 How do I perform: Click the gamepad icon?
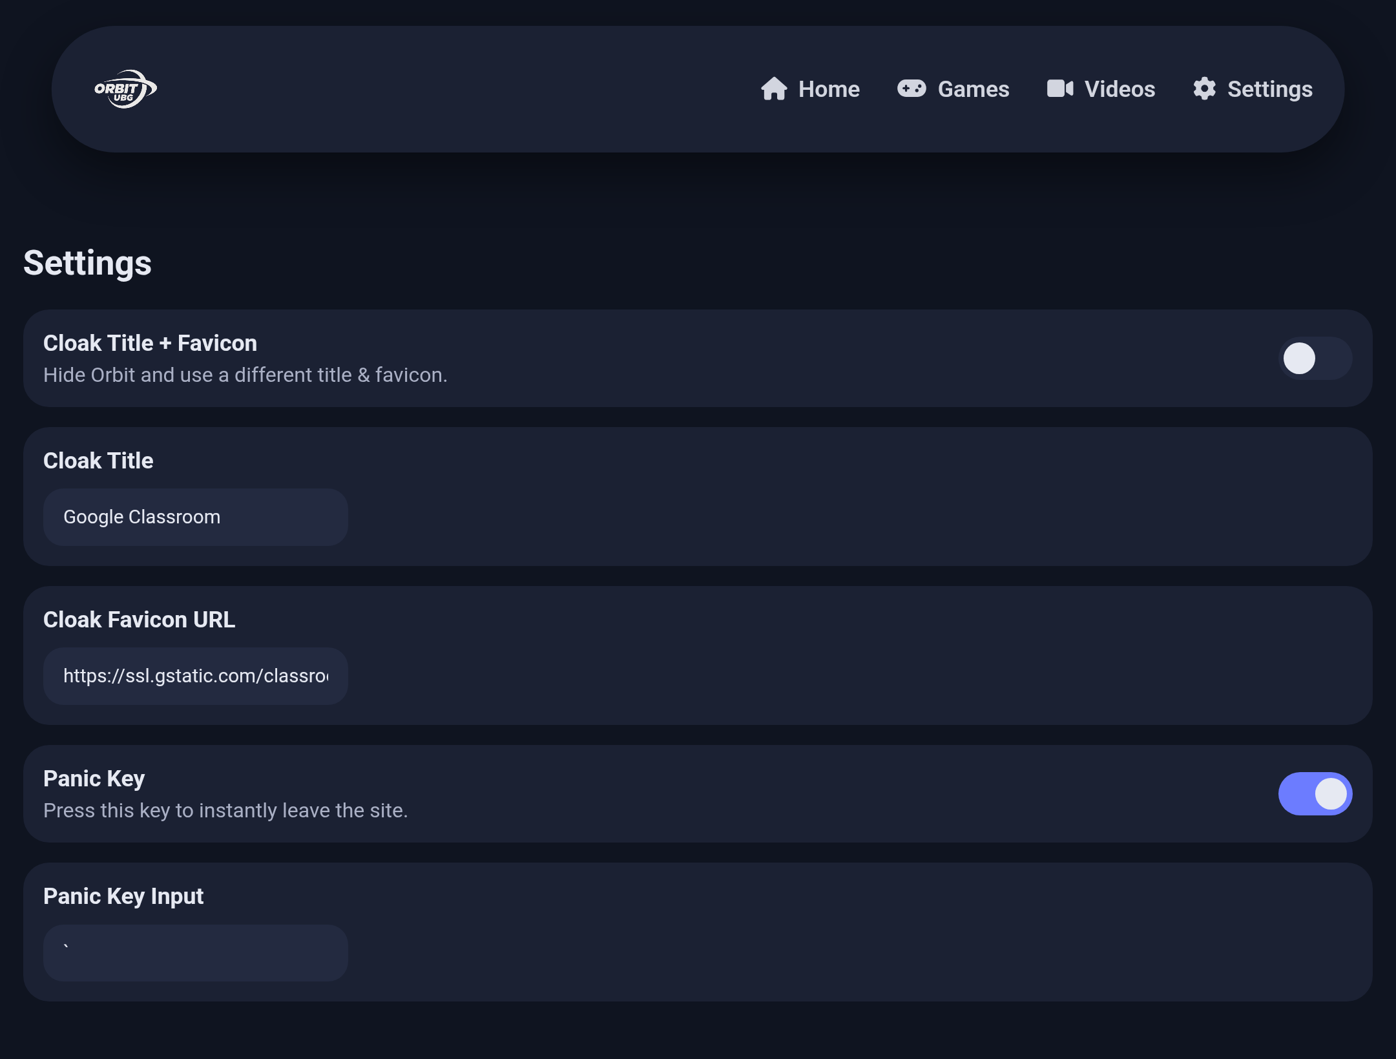pyautogui.click(x=911, y=89)
